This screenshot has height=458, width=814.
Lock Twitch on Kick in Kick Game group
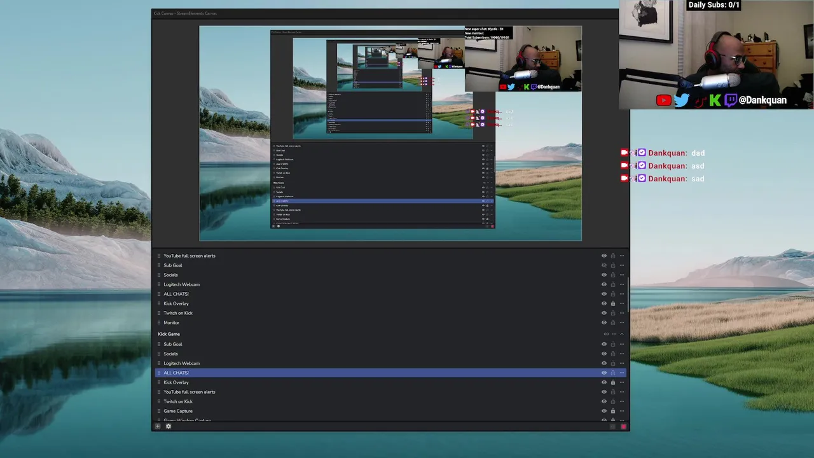pyautogui.click(x=613, y=401)
